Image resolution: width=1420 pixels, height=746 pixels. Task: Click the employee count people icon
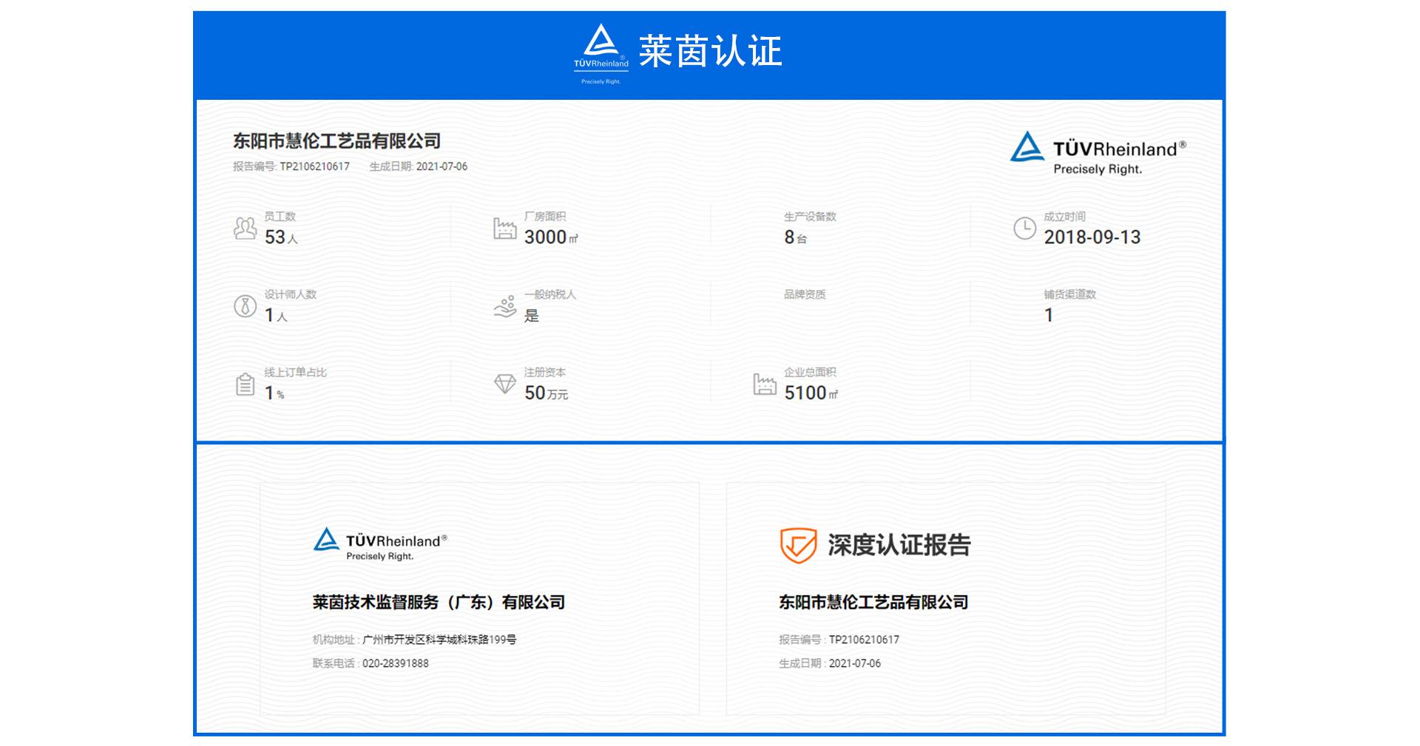tap(245, 228)
